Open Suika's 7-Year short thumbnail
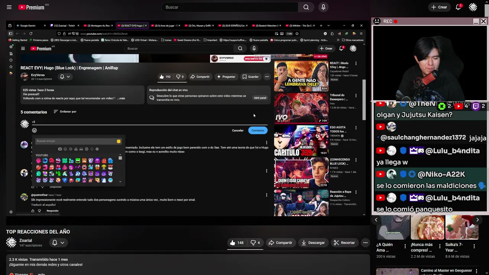The image size is (489, 275). [x=462, y=228]
